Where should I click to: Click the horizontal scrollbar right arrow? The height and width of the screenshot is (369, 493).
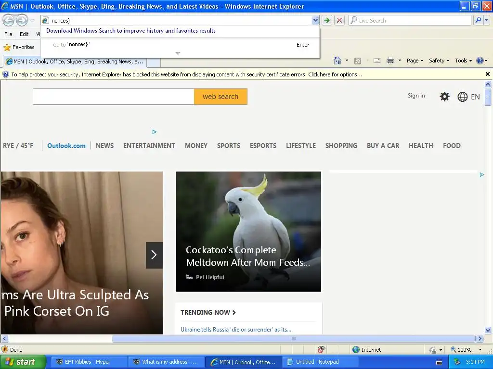pos(480,339)
